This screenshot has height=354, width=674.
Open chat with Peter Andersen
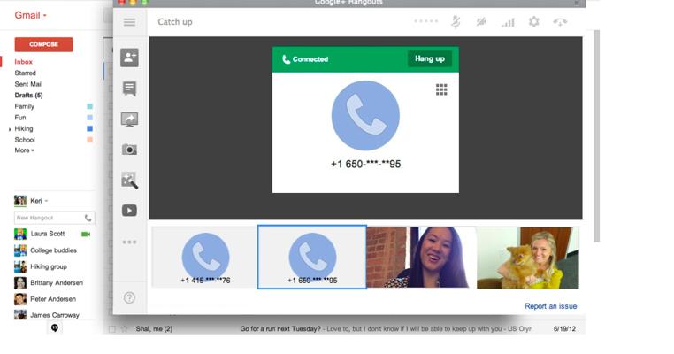(x=53, y=299)
